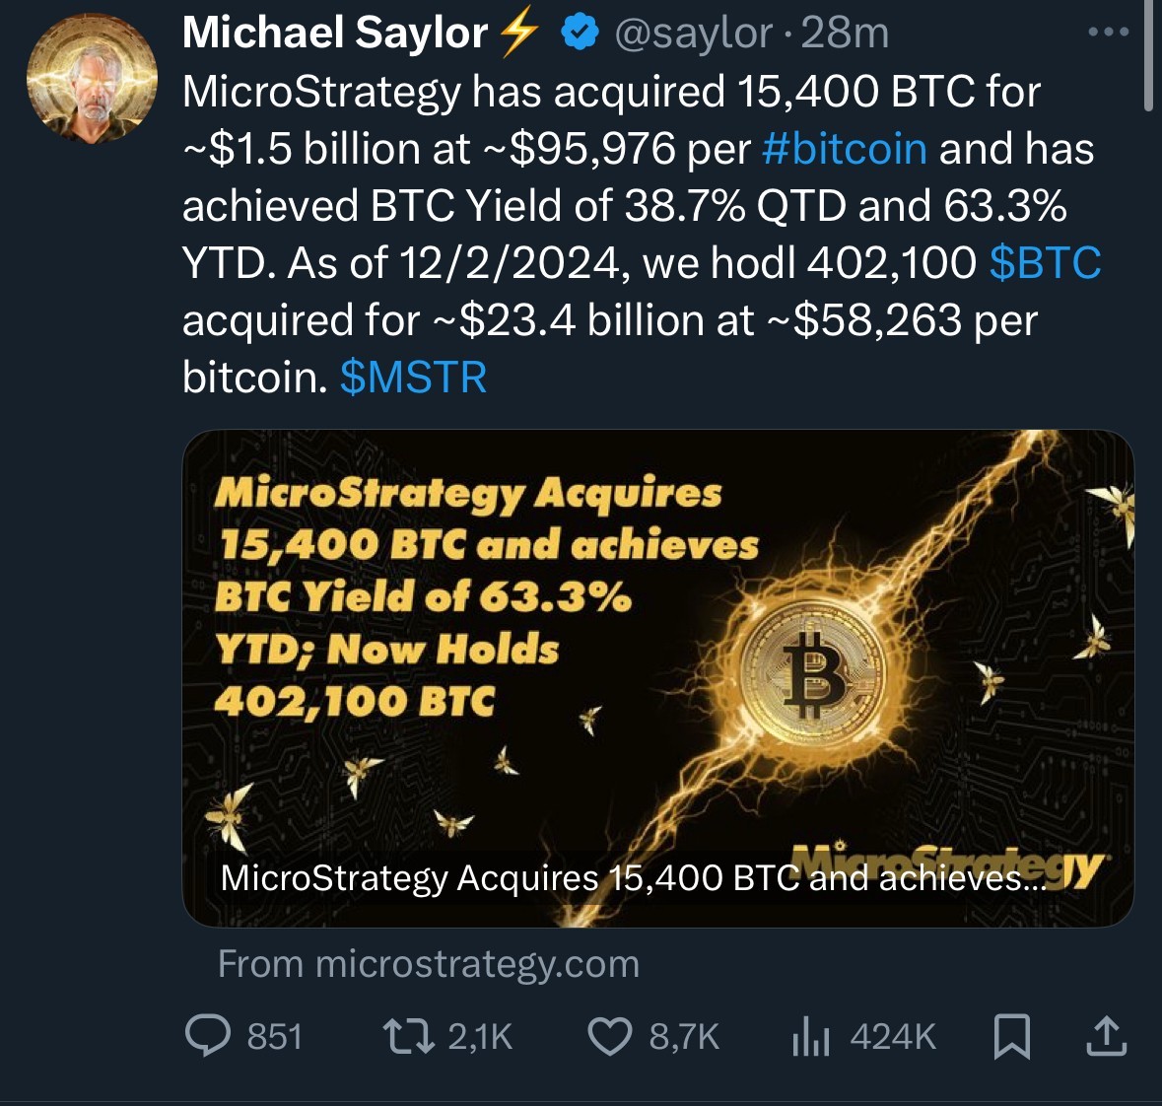This screenshot has width=1162, height=1106.
Task: Like the tweet with the heart icon
Action: click(609, 1037)
